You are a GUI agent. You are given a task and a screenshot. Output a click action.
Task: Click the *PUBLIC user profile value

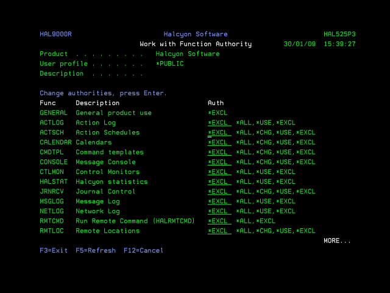pos(170,63)
